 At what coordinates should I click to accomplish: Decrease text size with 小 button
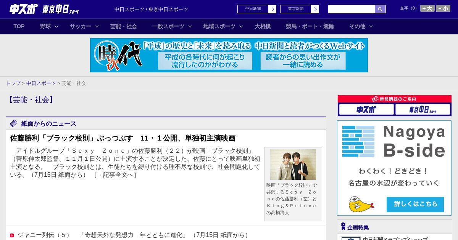[x=443, y=8]
